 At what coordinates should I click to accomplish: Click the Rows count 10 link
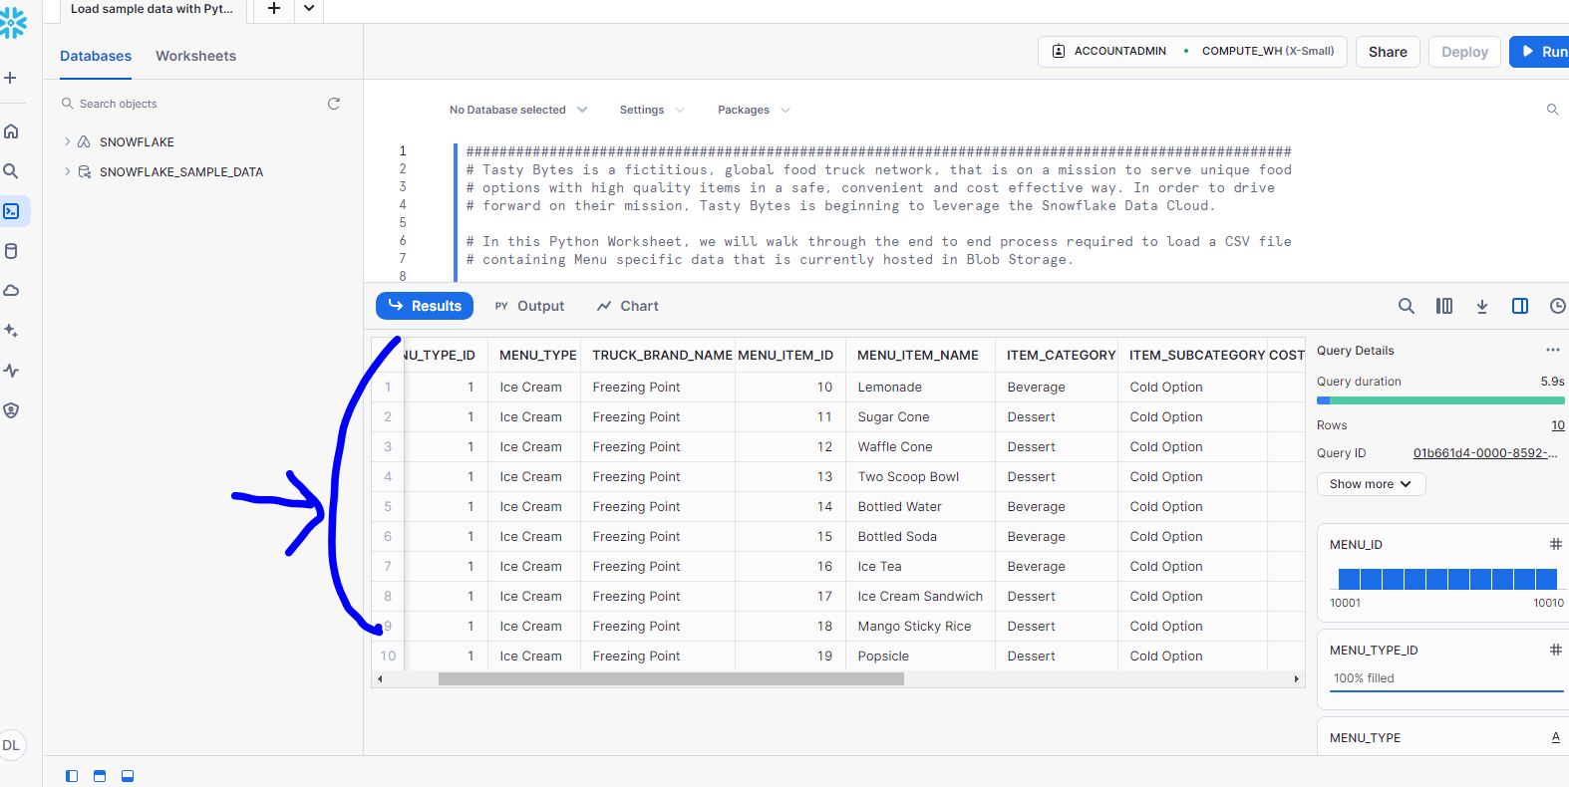[1557, 425]
